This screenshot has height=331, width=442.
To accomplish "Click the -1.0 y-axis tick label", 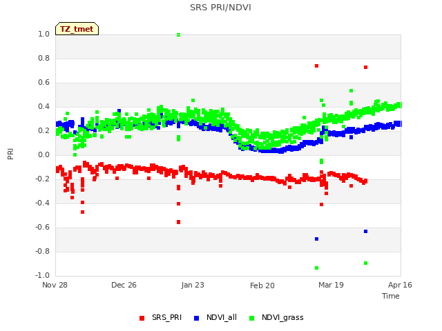I will 42,275.
